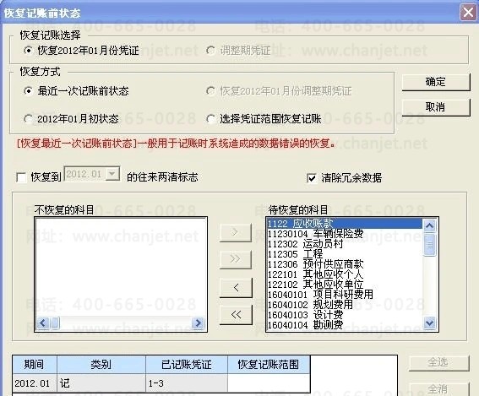
Task: Open the 2012.01 period dropdown
Action: coord(112,174)
